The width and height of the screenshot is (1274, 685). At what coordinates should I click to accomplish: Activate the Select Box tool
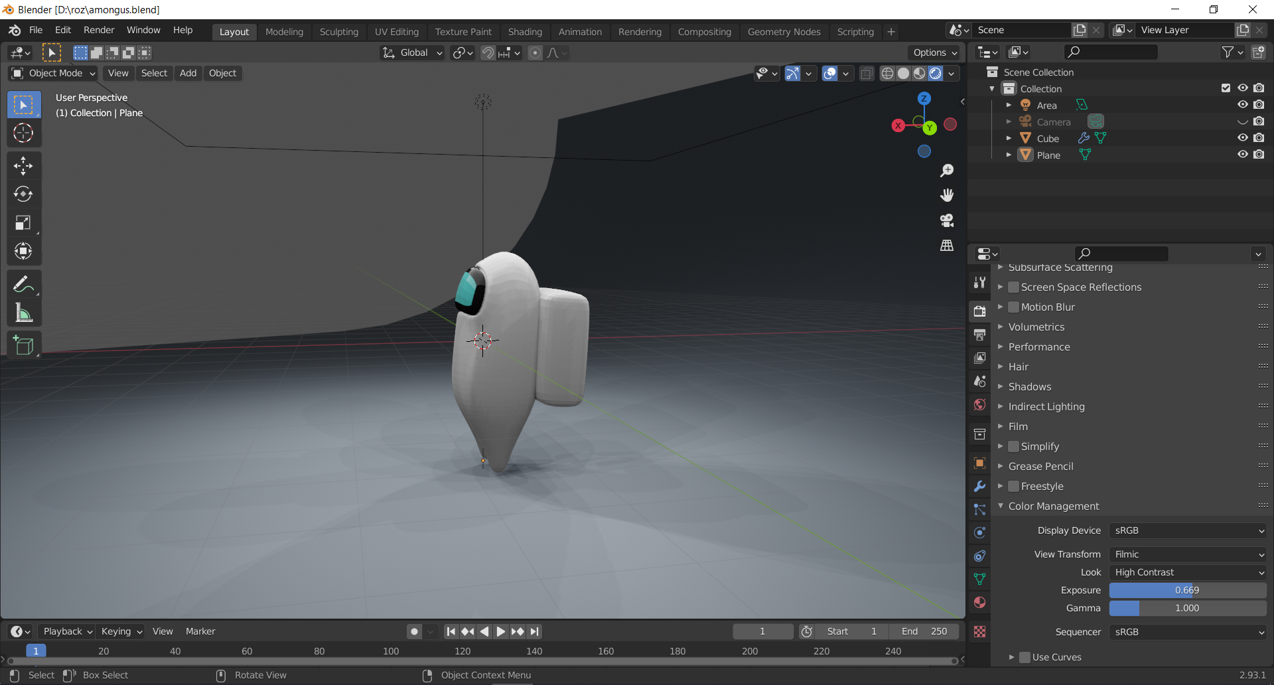pos(23,105)
